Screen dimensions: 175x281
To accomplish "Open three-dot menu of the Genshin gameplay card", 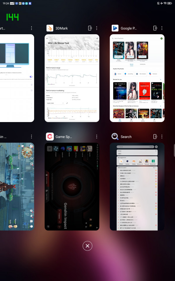I will point(32,137).
